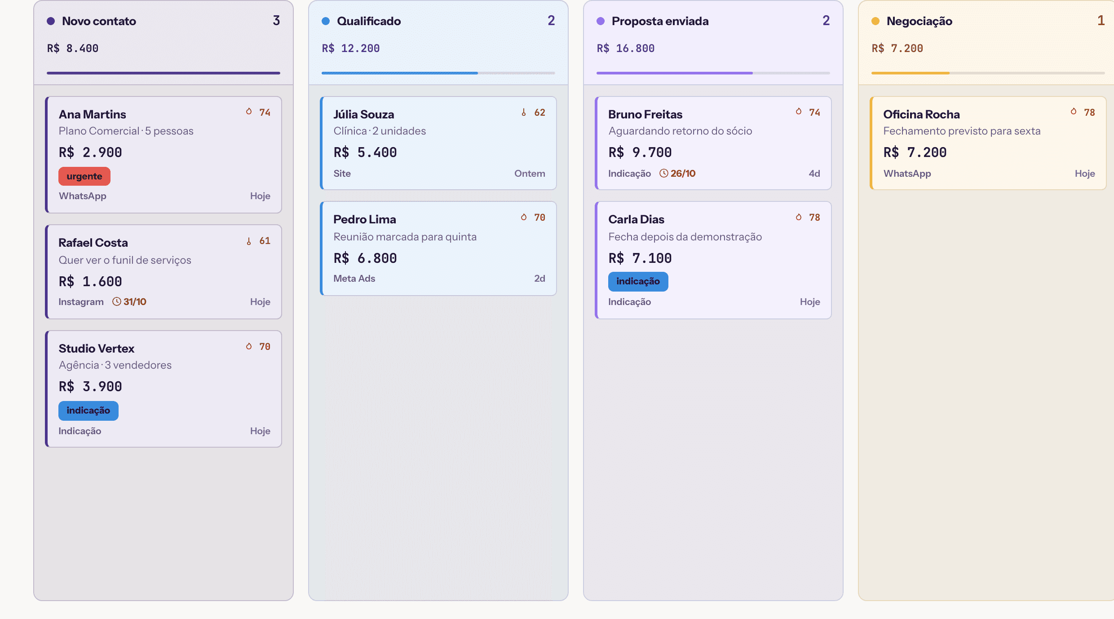Click the urgente tag on Ana Martins
Viewport: 1114px width, 619px height.
coord(84,176)
